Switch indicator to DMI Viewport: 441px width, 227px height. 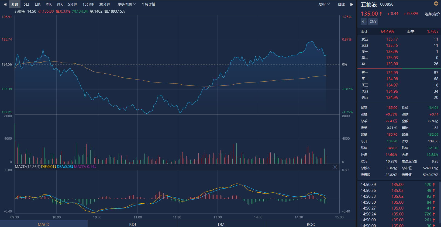coord(222,224)
